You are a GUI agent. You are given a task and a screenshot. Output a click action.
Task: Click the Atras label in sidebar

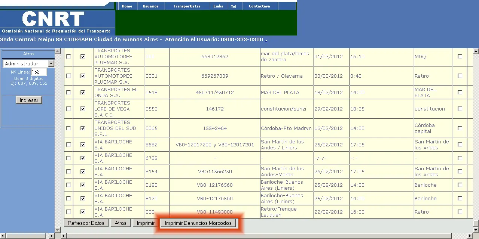tap(29, 54)
